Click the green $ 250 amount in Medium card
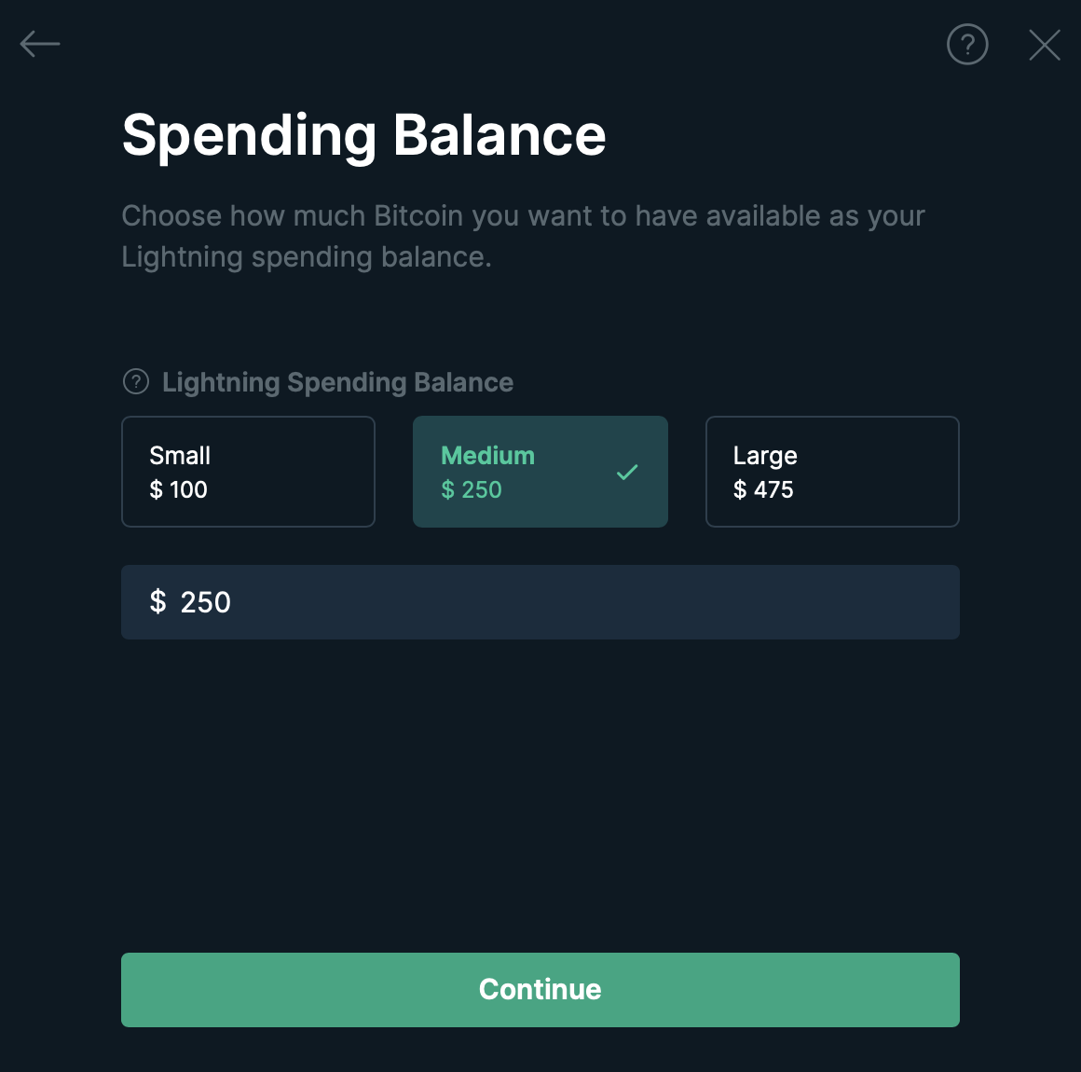Viewport: 1081px width, 1072px height. coord(472,489)
